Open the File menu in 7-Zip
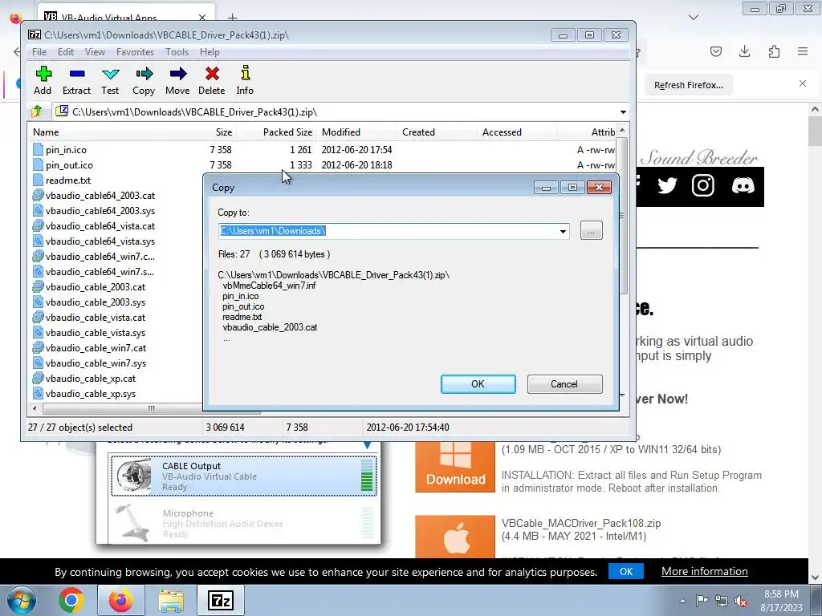 (x=39, y=52)
